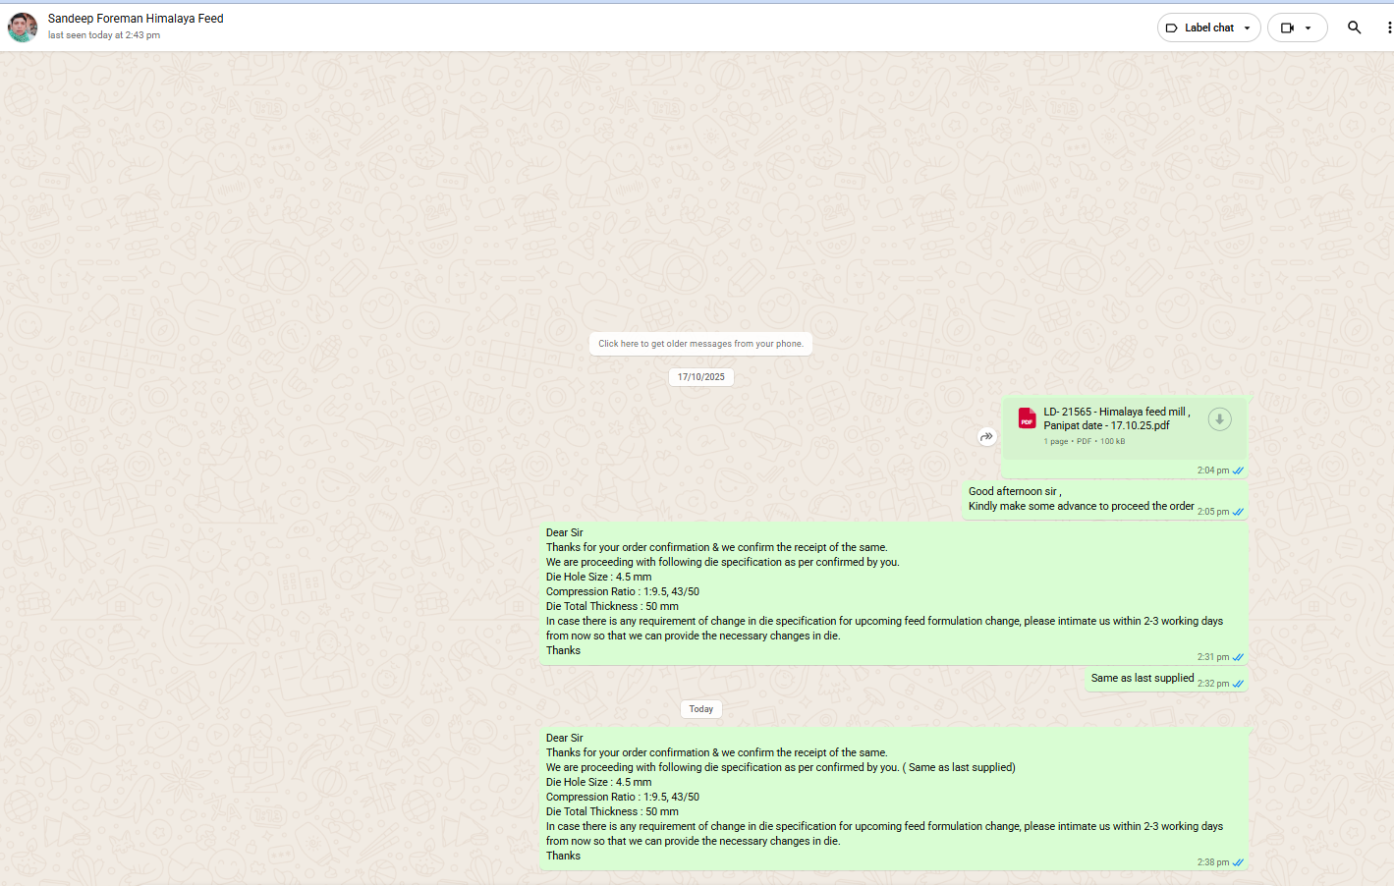Image resolution: width=1394 pixels, height=886 pixels.
Task: Expand the Label chat dropdown arrow
Action: point(1248,28)
